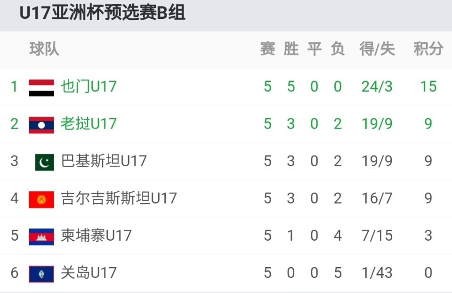The height and width of the screenshot is (293, 452).
Task: Click the U17亚洲杯预选赛B组 title
Action: 102,13
